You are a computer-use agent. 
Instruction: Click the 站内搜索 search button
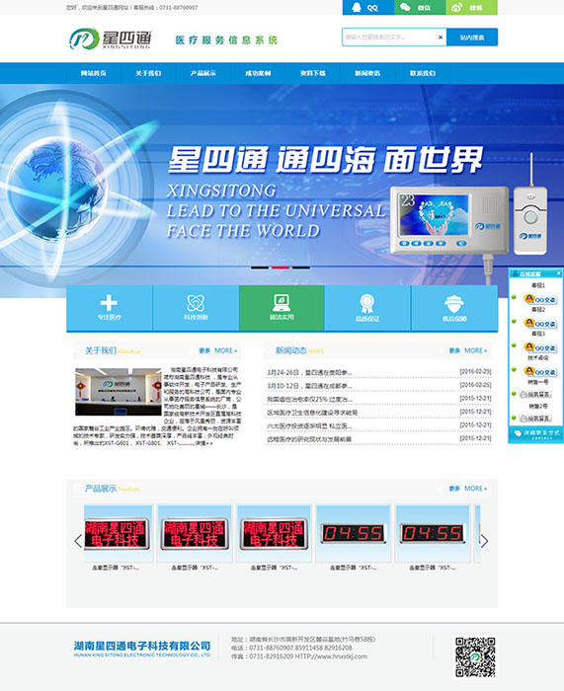click(472, 38)
